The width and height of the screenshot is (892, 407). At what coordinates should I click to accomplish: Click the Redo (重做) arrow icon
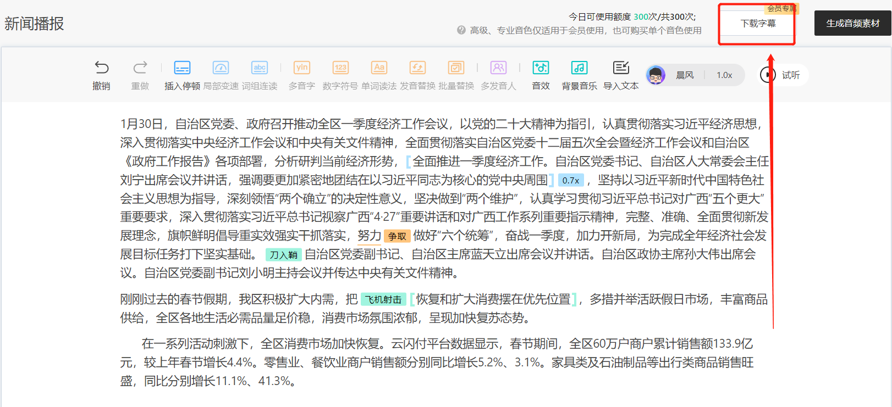coord(140,68)
